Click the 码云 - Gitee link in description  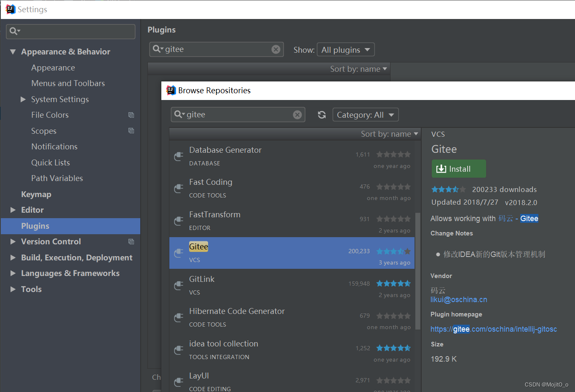coord(518,219)
